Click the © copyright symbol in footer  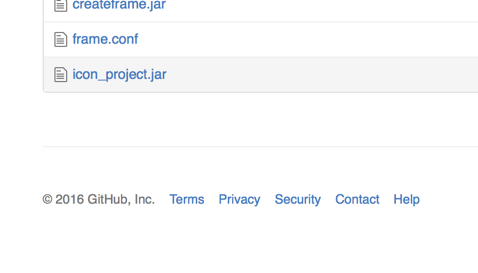(x=47, y=199)
